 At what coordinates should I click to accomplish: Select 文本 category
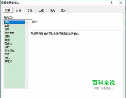pos(15,54)
